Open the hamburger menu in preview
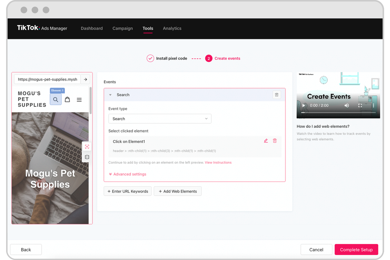 pos(79,100)
